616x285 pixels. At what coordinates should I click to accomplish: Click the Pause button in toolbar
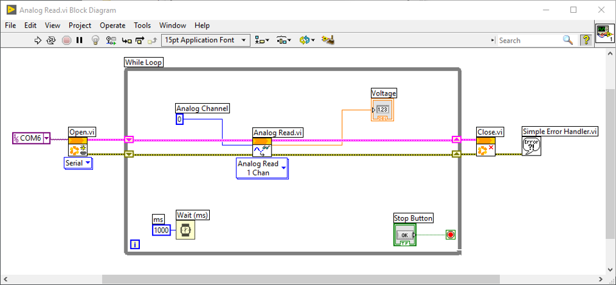(80, 40)
